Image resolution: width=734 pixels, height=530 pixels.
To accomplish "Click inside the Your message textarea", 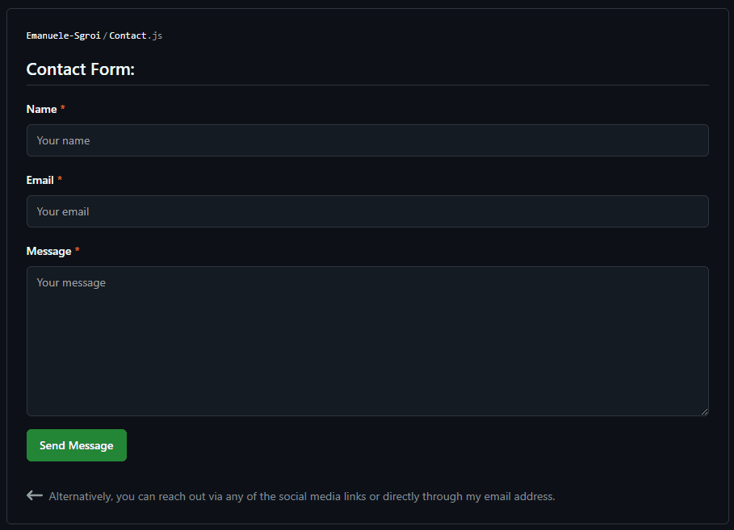I will point(367,341).
